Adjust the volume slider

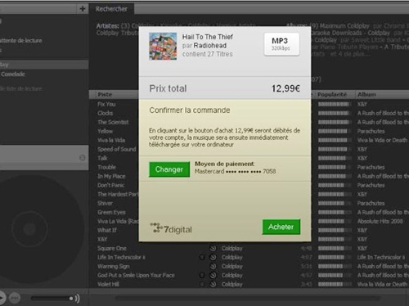[52, 299]
